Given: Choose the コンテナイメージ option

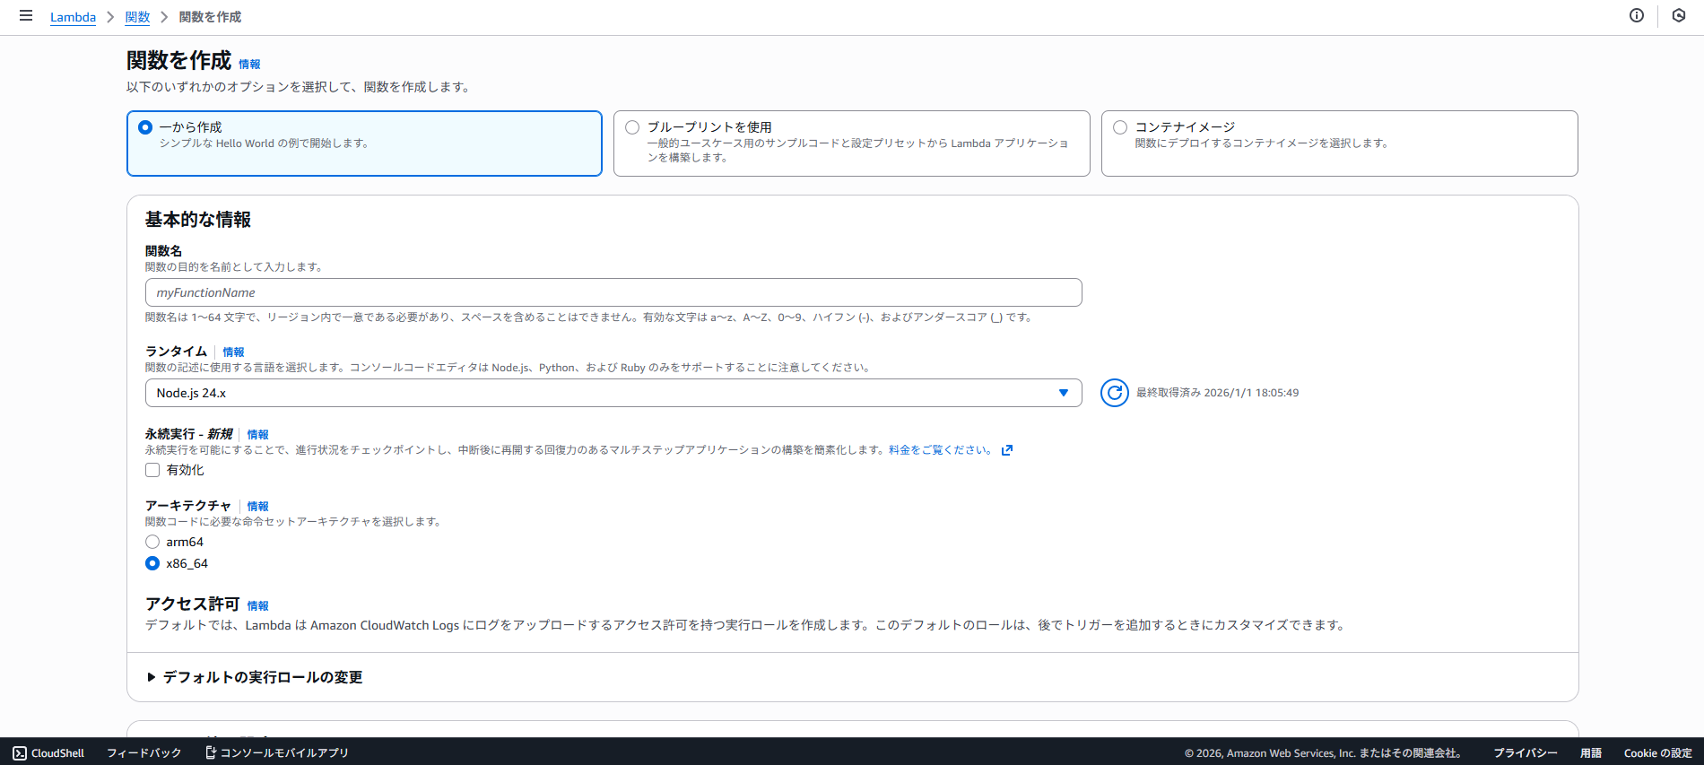Looking at the screenshot, I should (1120, 127).
